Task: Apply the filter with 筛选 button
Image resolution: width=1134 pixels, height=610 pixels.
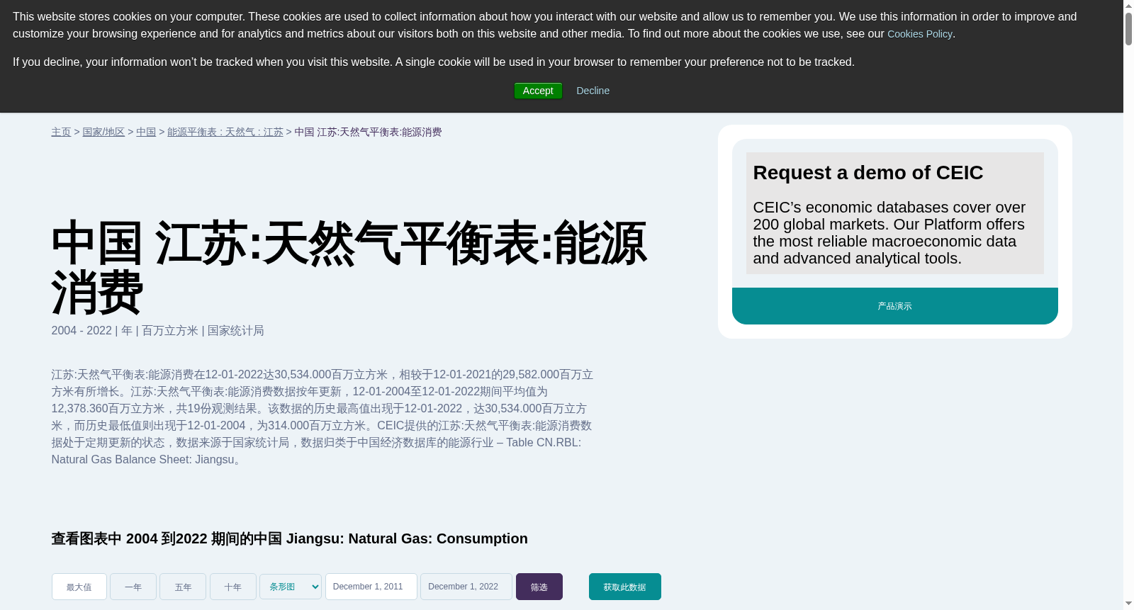Action: (x=539, y=587)
